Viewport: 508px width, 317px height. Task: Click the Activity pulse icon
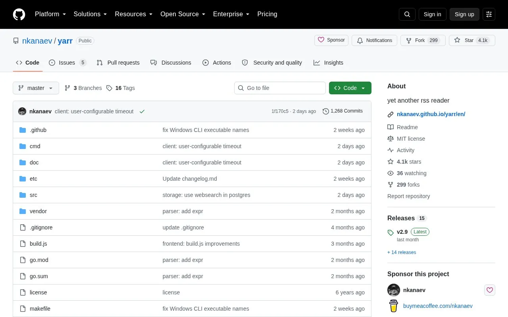pyautogui.click(x=391, y=150)
